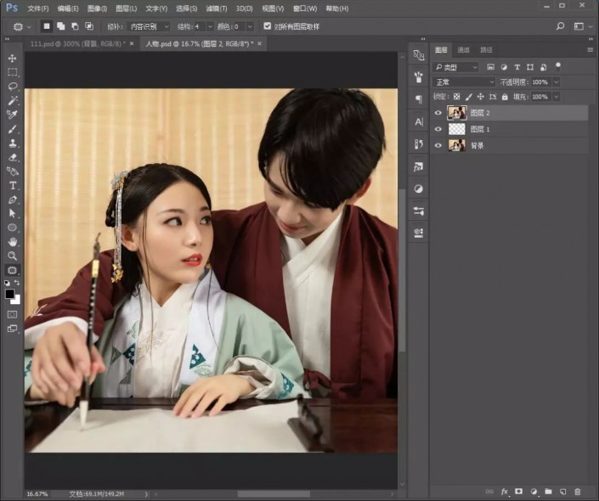Select the Lasso tool
This screenshot has width=599, height=501.
pos(12,87)
